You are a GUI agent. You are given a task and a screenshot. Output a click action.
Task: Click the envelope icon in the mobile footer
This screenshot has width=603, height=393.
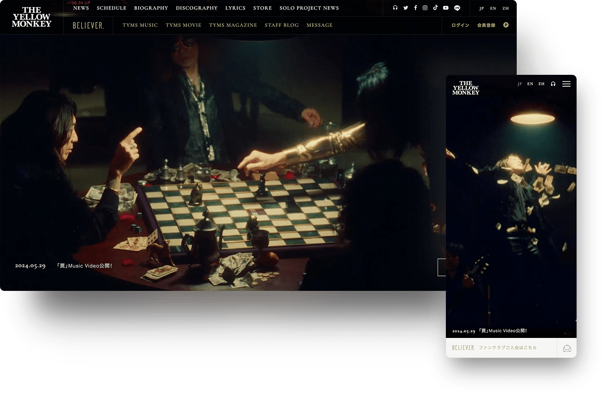pos(567,348)
